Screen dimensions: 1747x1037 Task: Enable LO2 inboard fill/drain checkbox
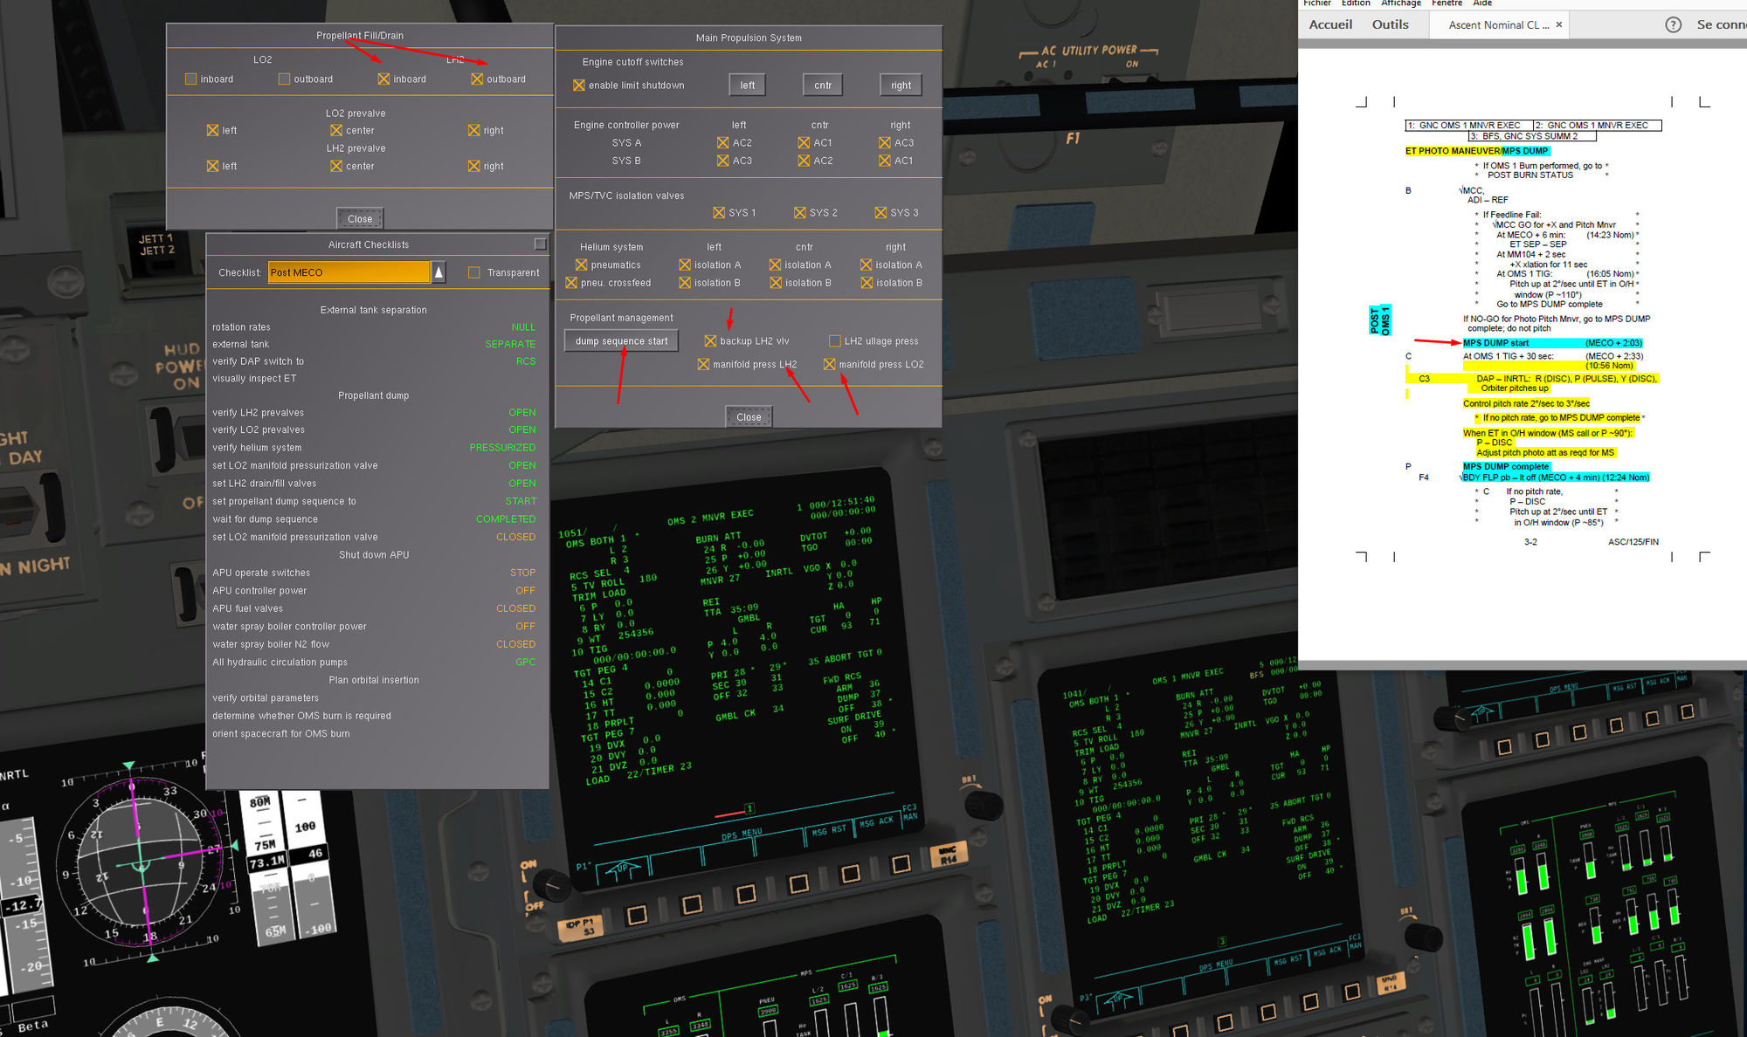[191, 79]
